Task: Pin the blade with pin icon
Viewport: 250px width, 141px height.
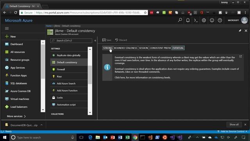Action: pyautogui.click(x=240, y=31)
